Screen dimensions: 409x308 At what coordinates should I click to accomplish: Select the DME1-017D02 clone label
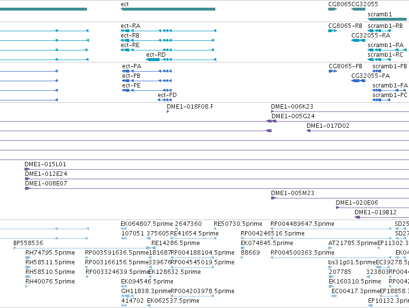pyautogui.click(x=328, y=126)
